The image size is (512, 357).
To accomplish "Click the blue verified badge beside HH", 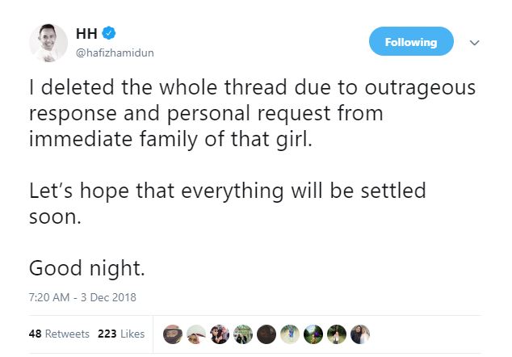I will coord(109,33).
